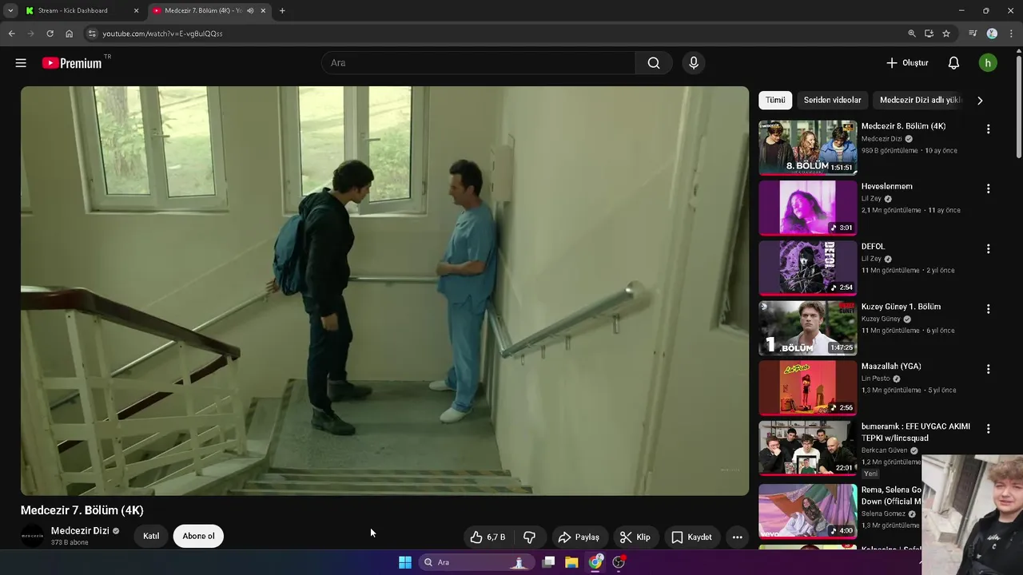Open the Selena Gomez video thumbnail
The image size is (1023, 575).
point(807,511)
